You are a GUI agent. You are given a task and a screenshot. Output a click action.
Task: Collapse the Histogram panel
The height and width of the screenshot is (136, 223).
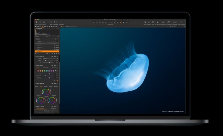pos(35,29)
